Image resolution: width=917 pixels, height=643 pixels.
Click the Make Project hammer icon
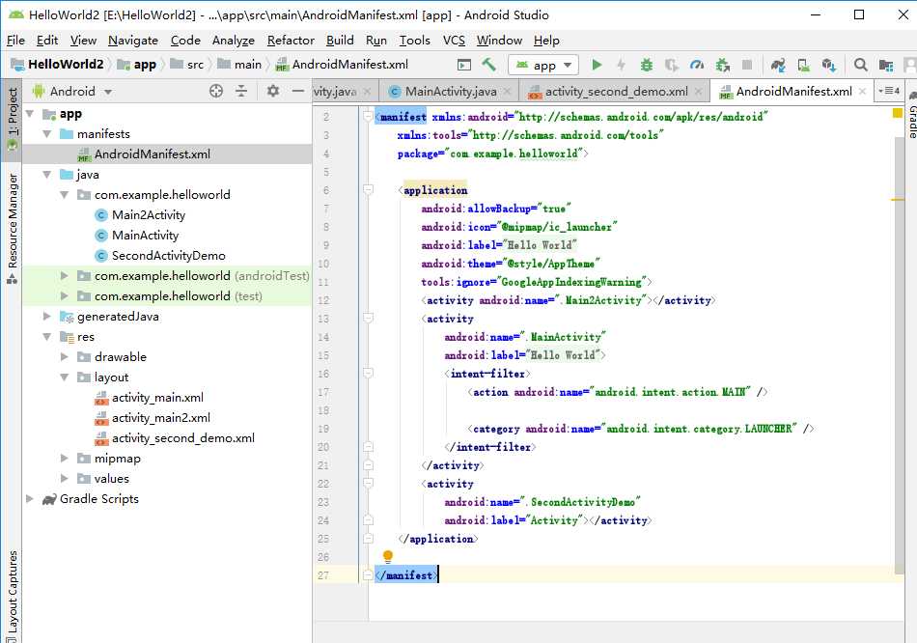(489, 65)
